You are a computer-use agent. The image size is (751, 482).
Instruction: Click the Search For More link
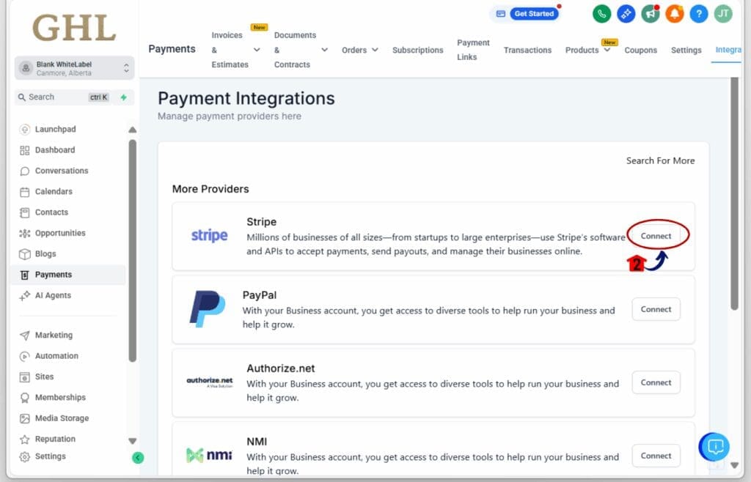[x=660, y=160]
